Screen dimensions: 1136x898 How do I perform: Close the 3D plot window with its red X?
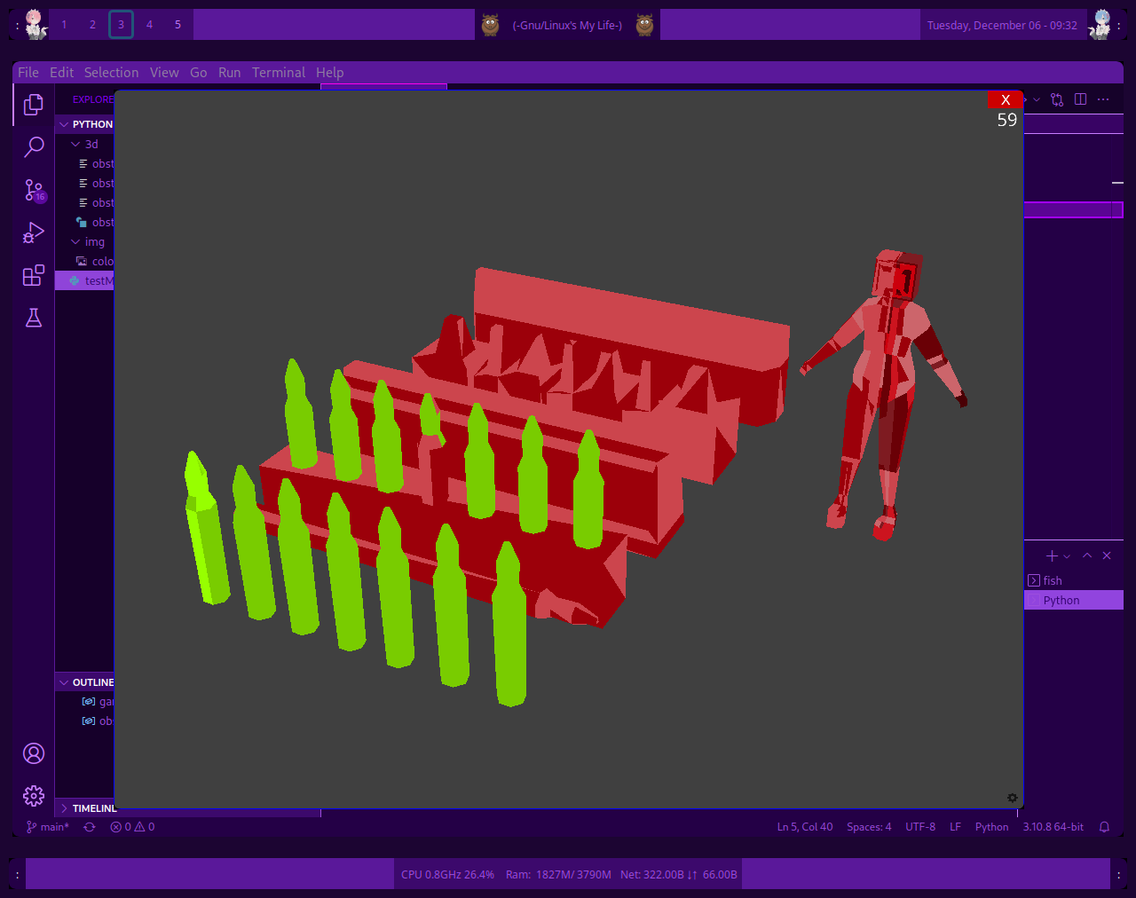[1005, 99]
